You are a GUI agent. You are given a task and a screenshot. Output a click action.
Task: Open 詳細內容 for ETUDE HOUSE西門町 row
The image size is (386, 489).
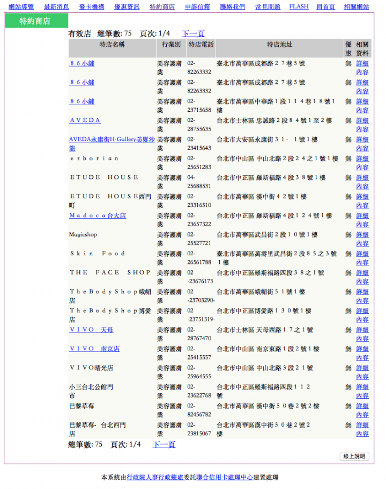click(x=362, y=201)
